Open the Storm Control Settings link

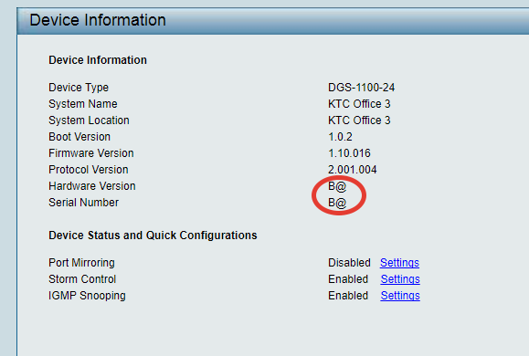click(x=400, y=279)
